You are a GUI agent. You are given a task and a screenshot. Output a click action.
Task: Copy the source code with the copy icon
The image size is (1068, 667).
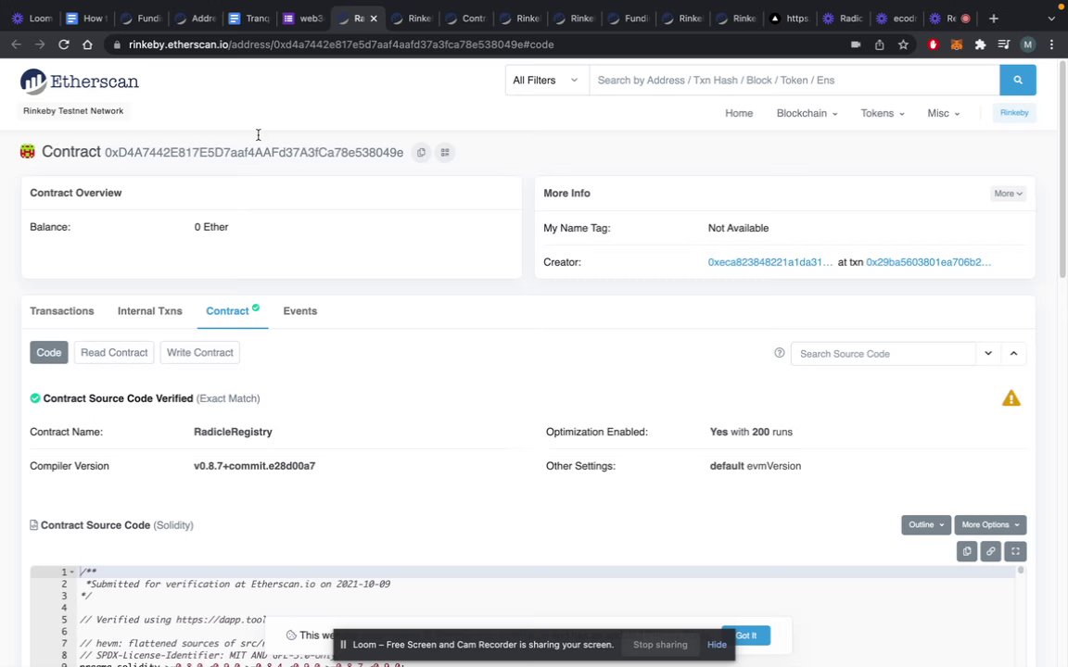967,551
